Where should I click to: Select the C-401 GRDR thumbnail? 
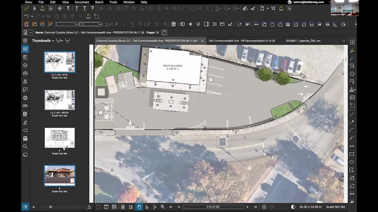pyautogui.click(x=60, y=100)
